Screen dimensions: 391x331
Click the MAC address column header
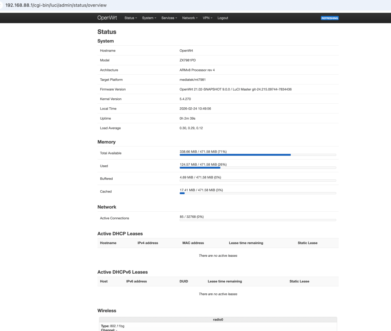click(x=193, y=243)
